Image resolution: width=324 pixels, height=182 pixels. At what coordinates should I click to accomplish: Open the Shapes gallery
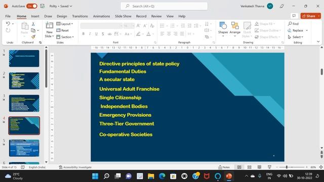(223, 29)
